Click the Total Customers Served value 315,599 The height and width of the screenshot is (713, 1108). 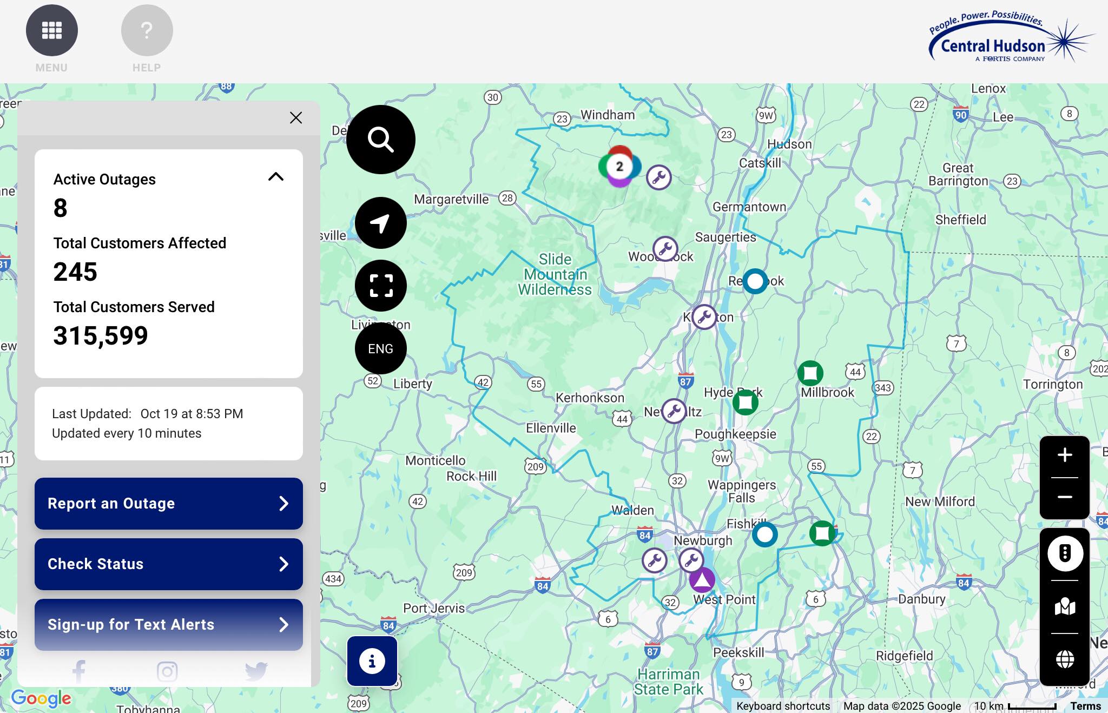point(101,335)
